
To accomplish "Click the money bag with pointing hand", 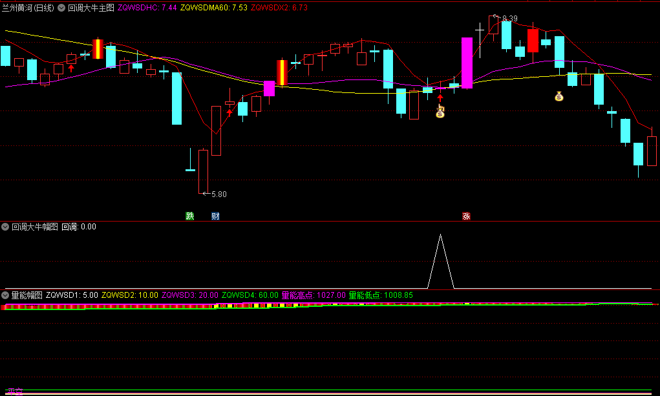I will pyautogui.click(x=440, y=112).
